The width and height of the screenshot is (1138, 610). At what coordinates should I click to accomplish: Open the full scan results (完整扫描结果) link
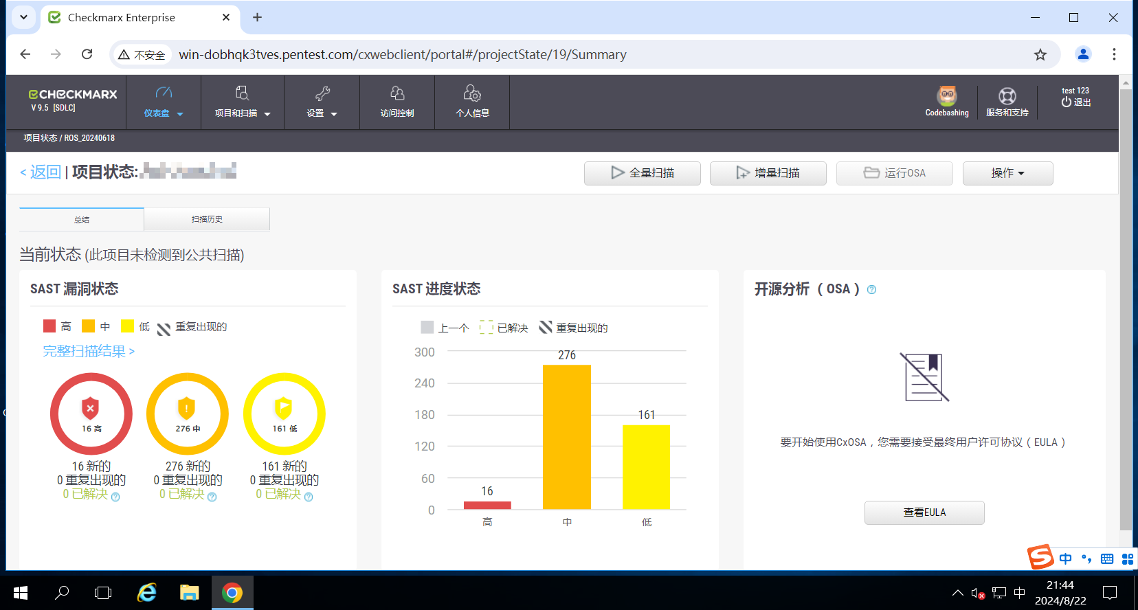89,352
